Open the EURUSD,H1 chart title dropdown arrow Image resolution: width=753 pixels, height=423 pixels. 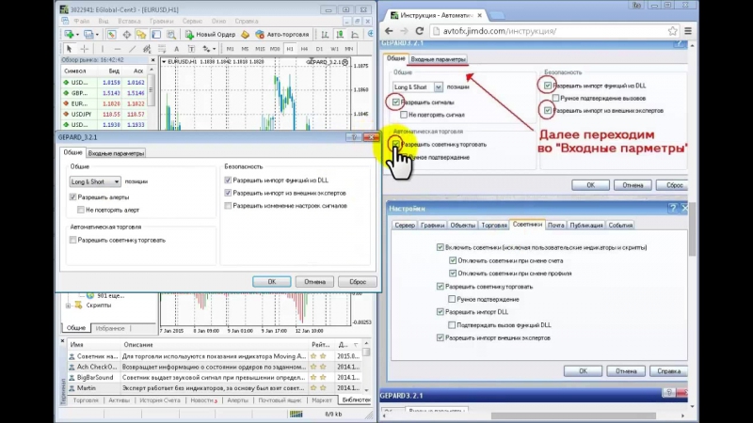click(166, 62)
